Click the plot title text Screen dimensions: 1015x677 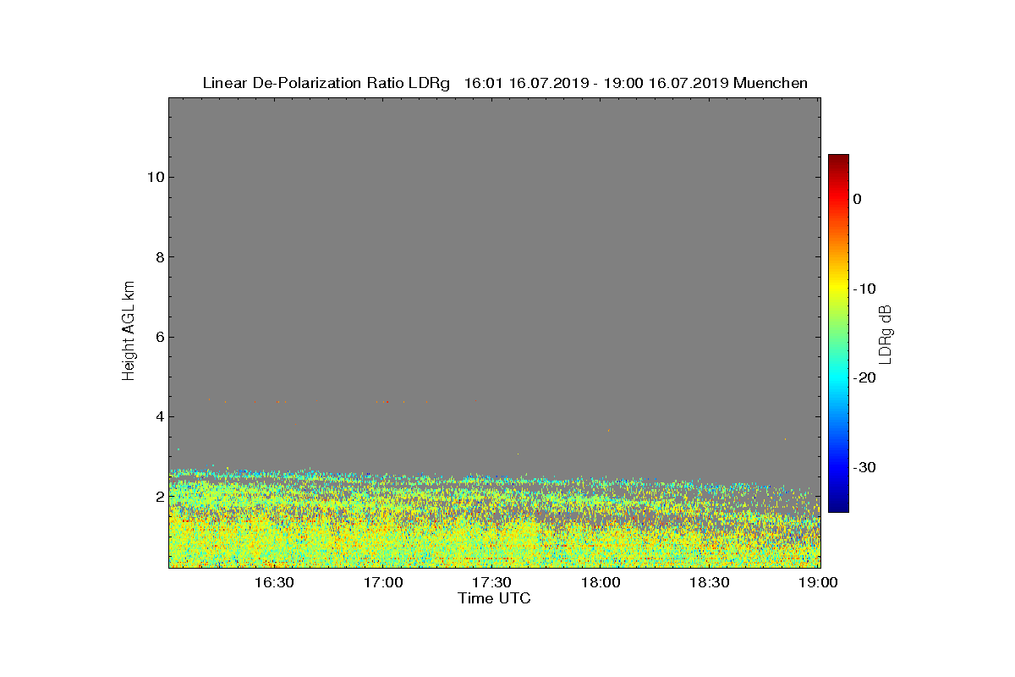coord(505,83)
